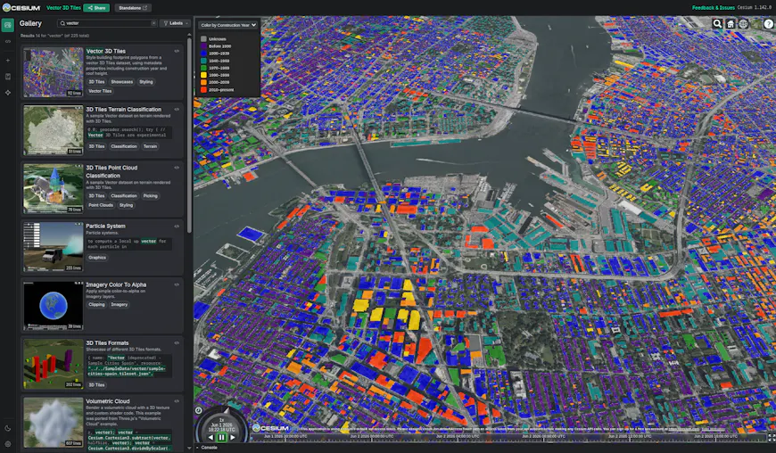The width and height of the screenshot is (776, 453).
Task: Open the Labels filter dropdown
Action: (x=176, y=23)
